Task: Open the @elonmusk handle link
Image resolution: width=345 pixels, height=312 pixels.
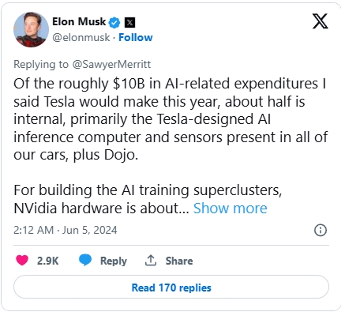Action: 81,37
